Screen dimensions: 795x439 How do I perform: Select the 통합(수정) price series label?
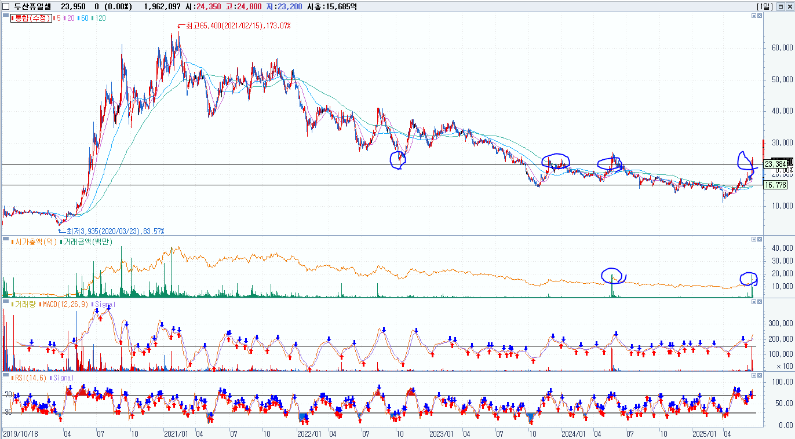click(30, 18)
